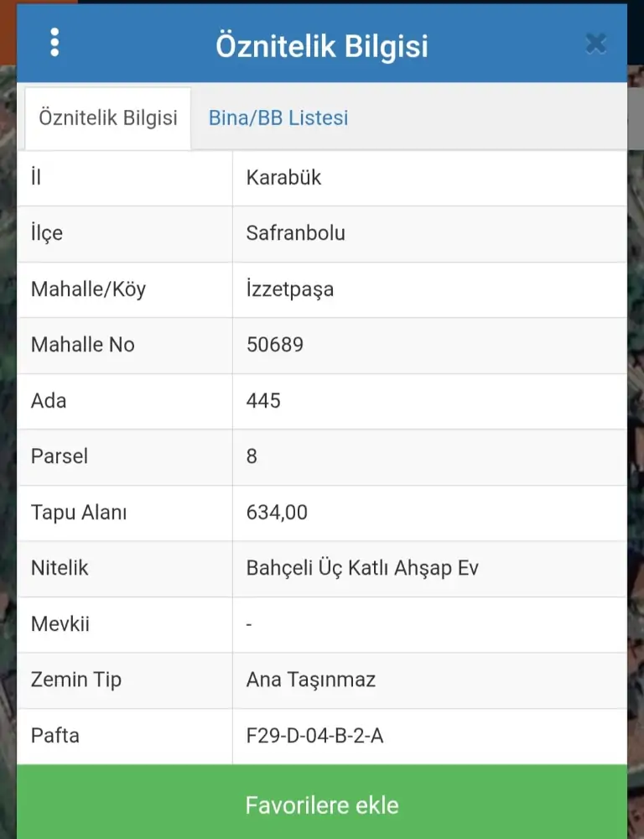Select the Bahçeli Üç Katlı Ahşap Ev text
Image resolution: width=644 pixels, height=839 pixels.
click(362, 568)
